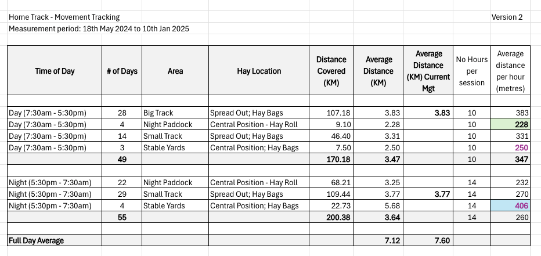
Task: Select the green highlighted 228 cell
Action: click(x=510, y=124)
